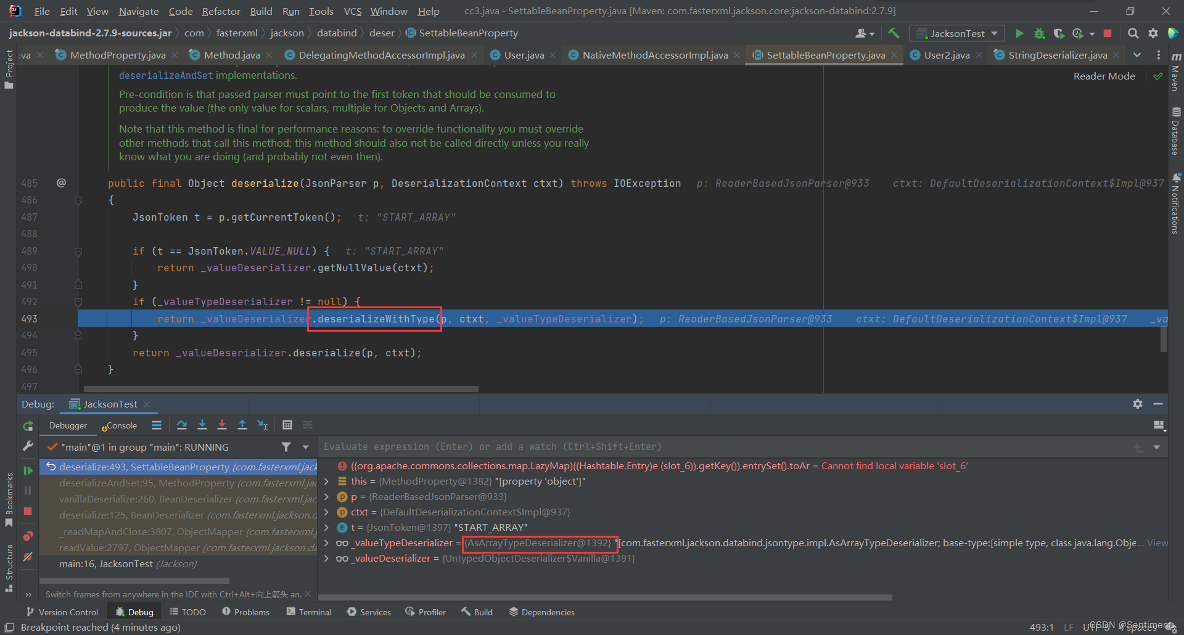Toggle Mute Breakpoints icon
Screen dimensions: 1184x635
28,557
